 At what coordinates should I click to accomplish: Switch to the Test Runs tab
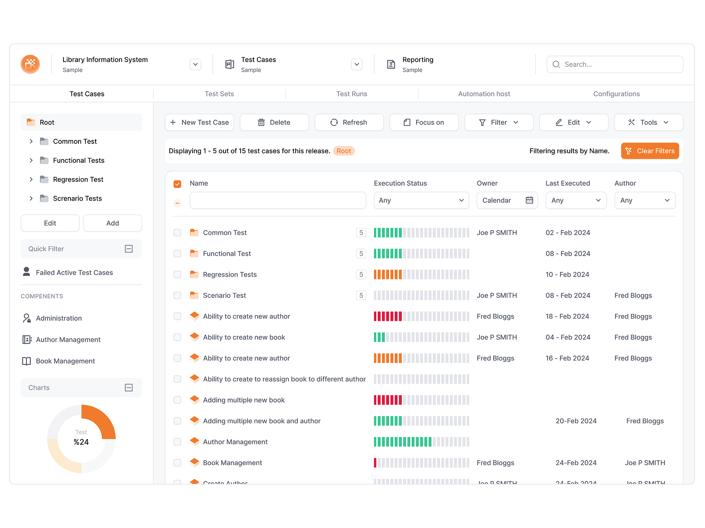(352, 94)
